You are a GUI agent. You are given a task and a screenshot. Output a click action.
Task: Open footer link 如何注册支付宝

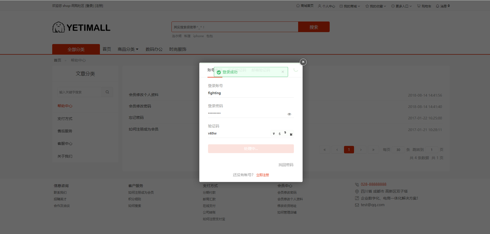point(214,219)
